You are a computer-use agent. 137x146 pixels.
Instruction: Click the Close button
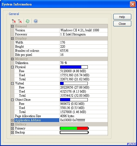click(x=122, y=24)
